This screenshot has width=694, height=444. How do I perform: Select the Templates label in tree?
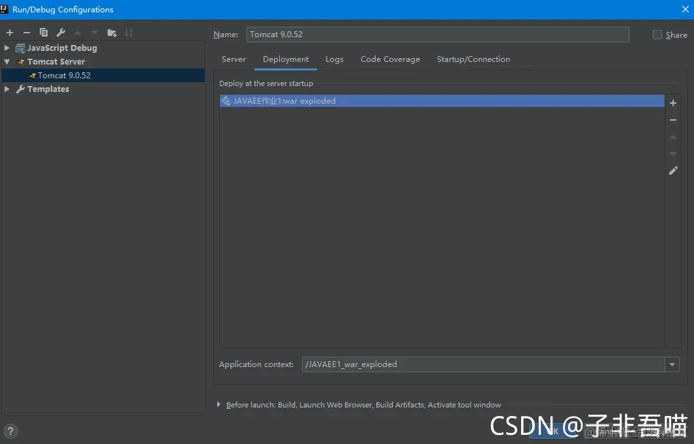[48, 89]
